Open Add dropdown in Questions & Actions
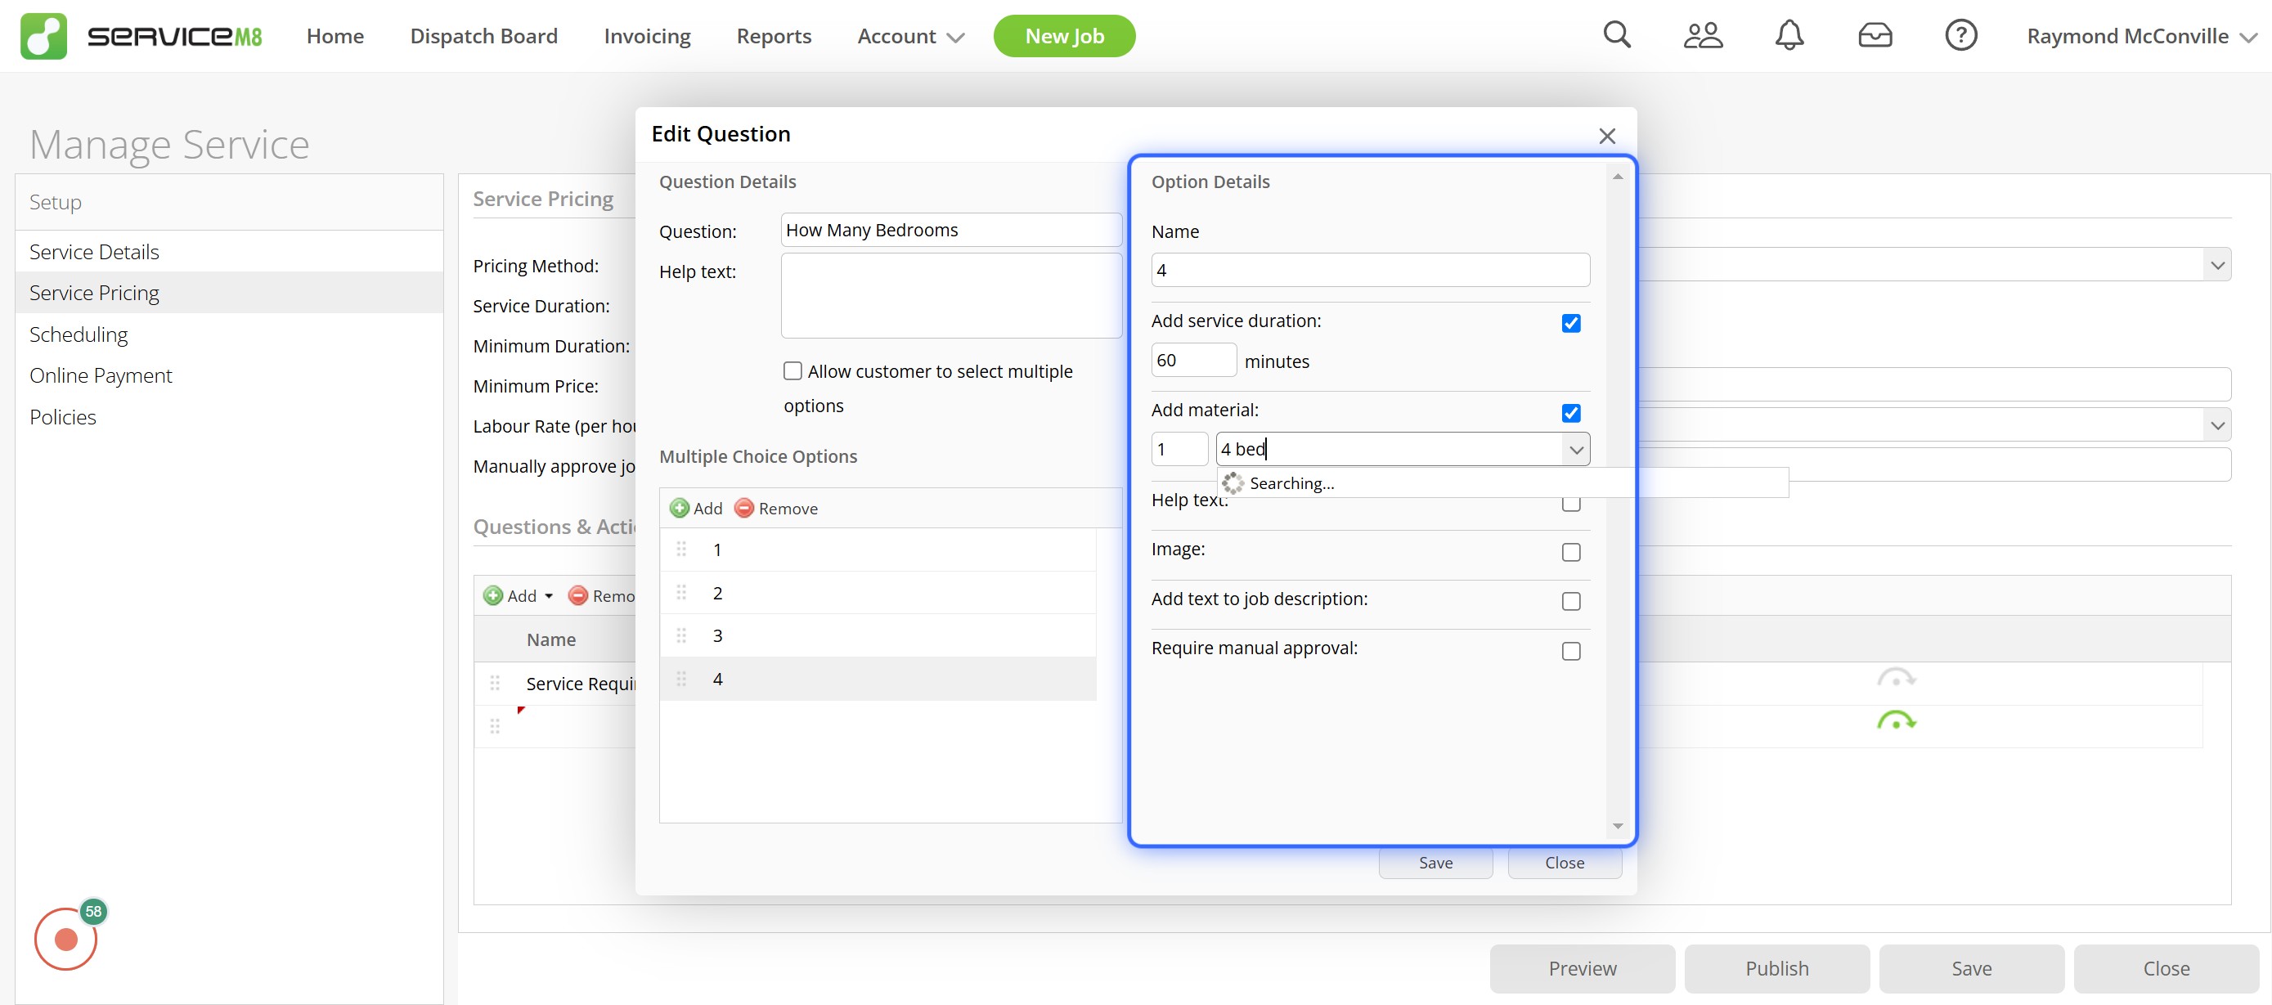The width and height of the screenshot is (2272, 1005). [x=519, y=595]
